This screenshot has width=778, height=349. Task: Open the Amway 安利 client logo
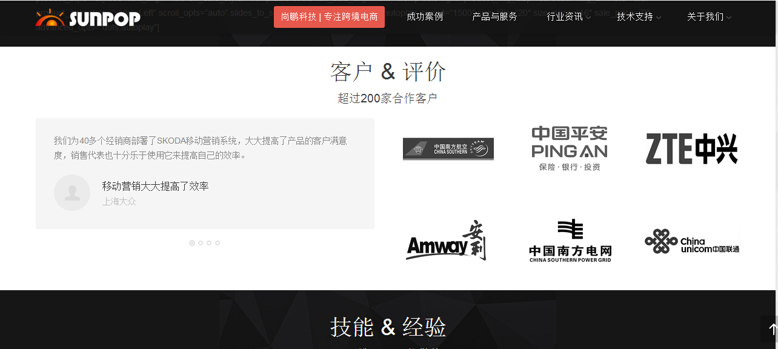[447, 241]
